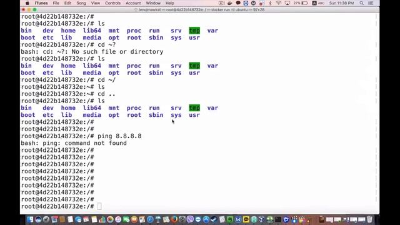Open Safari compass in Dock
Viewport: 400px width, 225px height.
[x=150, y=219]
